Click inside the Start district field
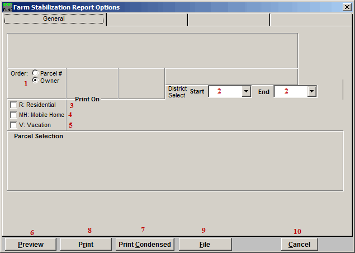Screen dimensions: 355x253 (225, 92)
